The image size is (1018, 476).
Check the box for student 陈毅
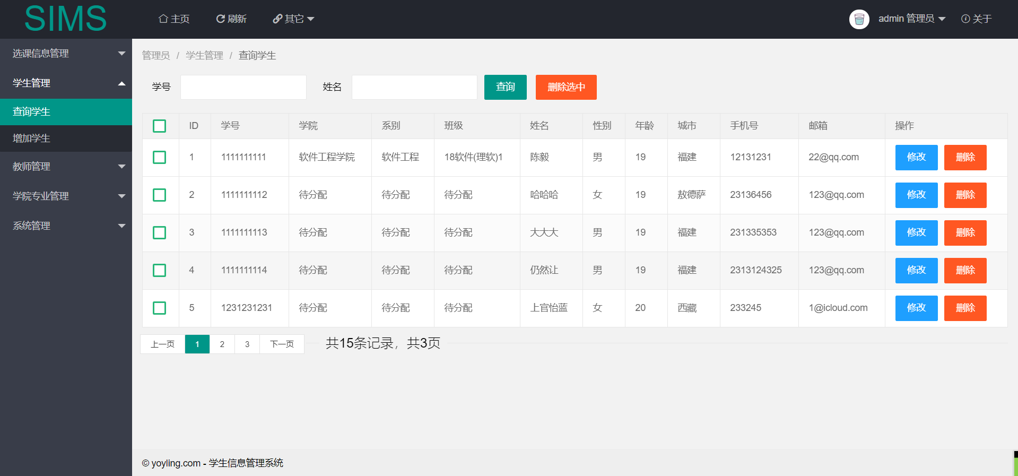pos(159,157)
